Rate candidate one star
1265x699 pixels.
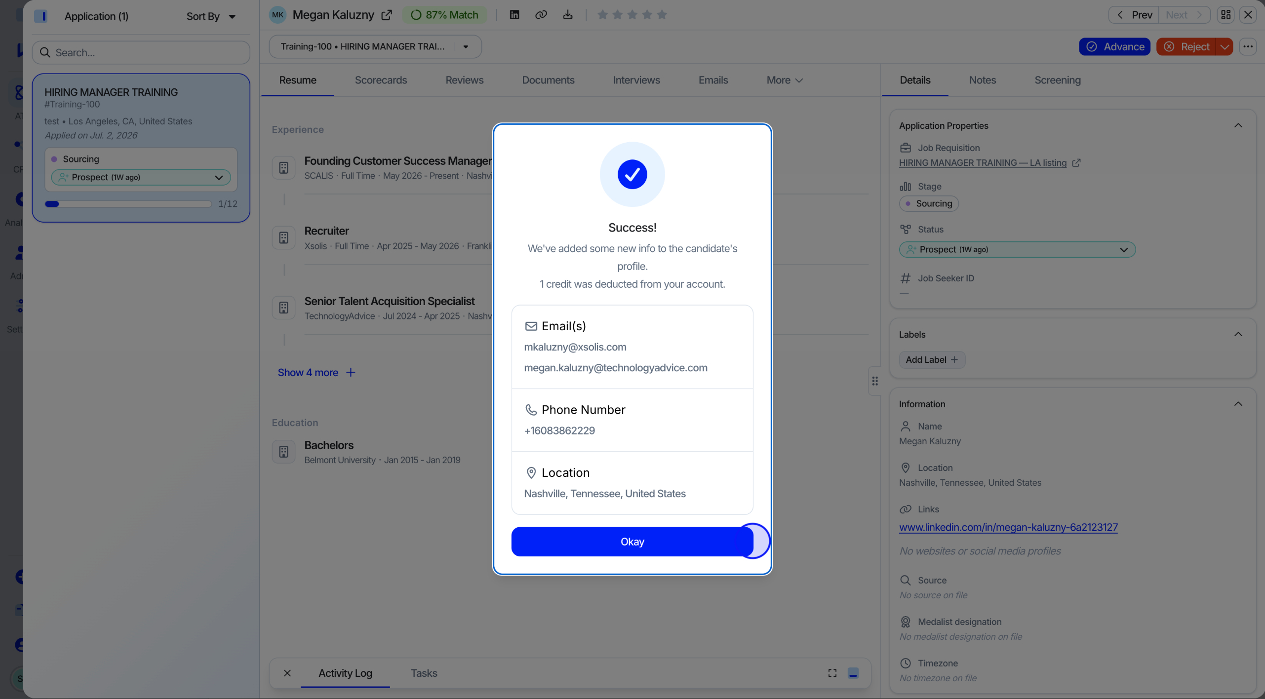click(602, 15)
